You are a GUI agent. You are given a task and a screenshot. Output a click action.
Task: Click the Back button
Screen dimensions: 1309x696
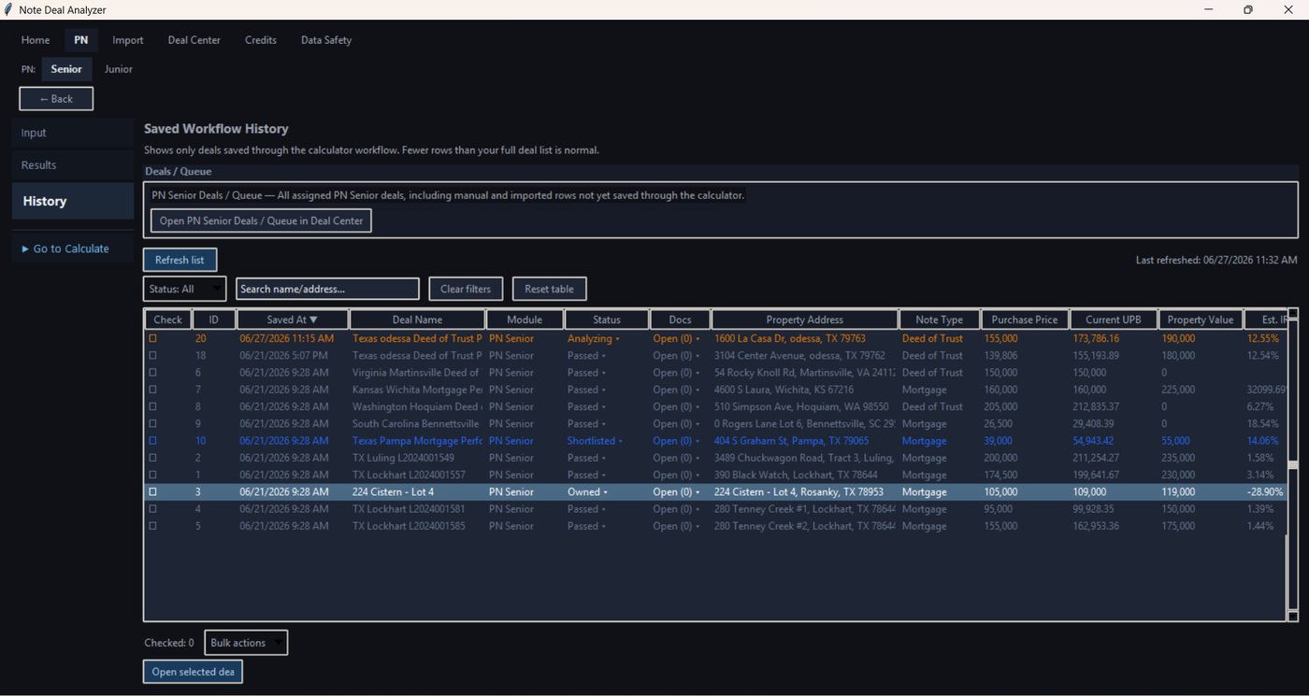point(56,99)
